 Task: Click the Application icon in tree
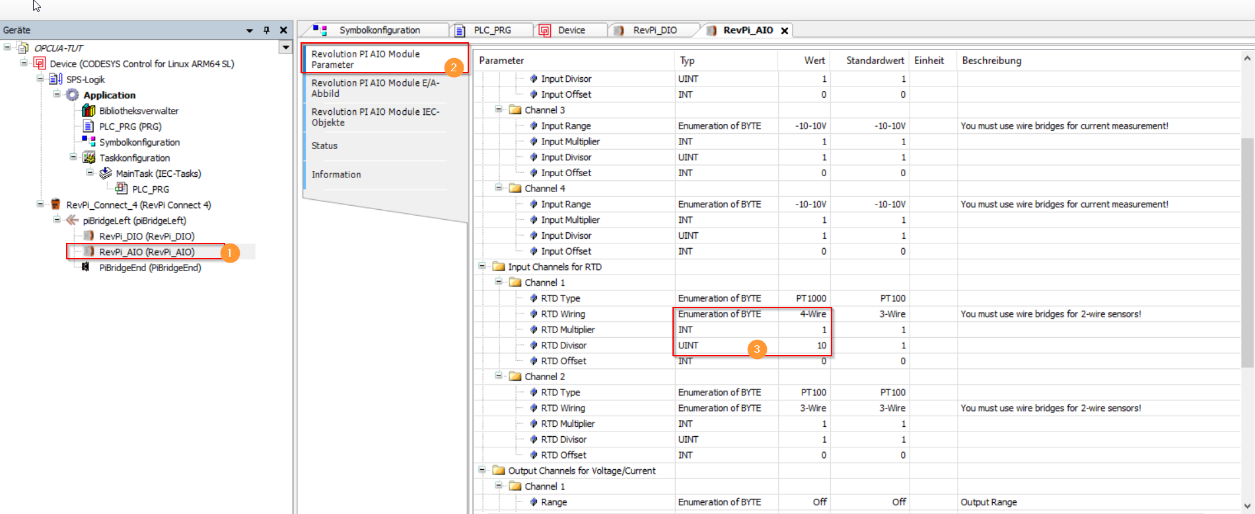coord(72,95)
